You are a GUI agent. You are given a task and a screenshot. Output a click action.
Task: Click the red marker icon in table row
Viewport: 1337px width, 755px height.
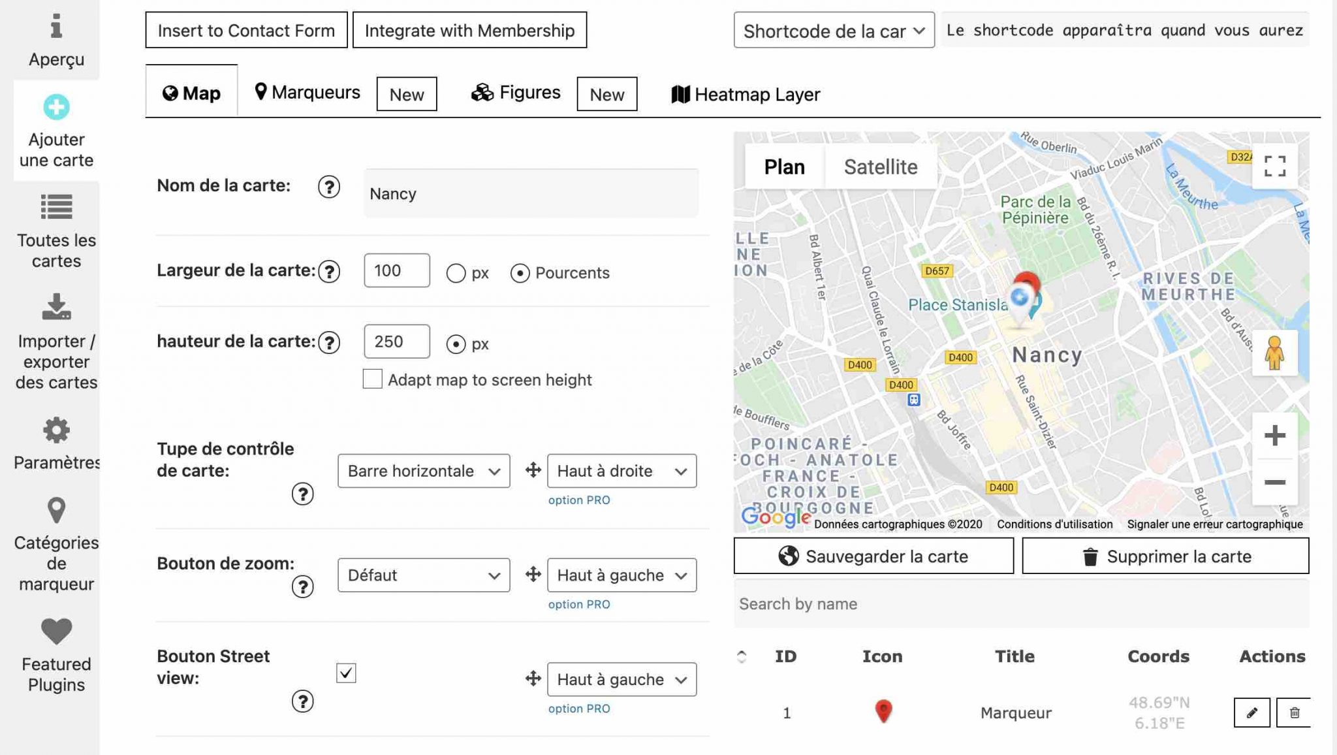point(883,711)
